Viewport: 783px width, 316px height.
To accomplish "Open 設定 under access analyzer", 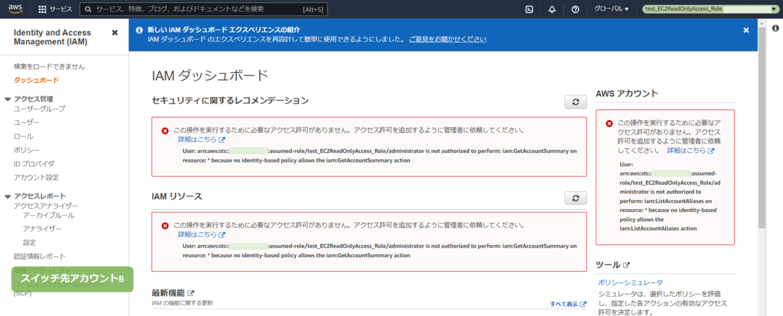I will [29, 242].
